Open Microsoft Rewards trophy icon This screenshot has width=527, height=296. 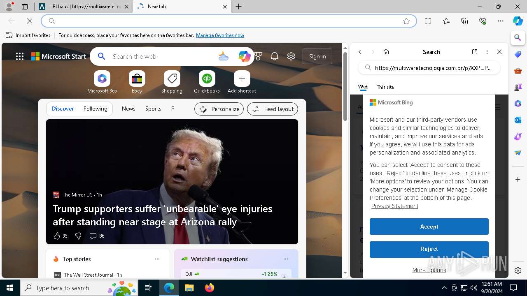pos(258,56)
